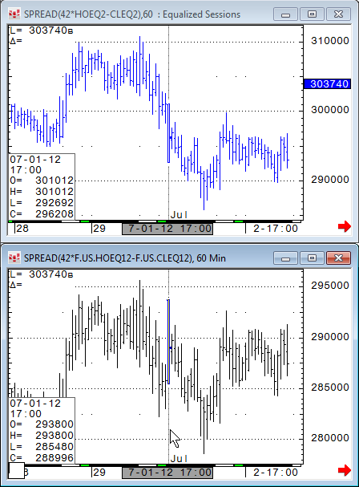Close the Equalized Sessions chart window
359x487 pixels.
tap(338, 14)
